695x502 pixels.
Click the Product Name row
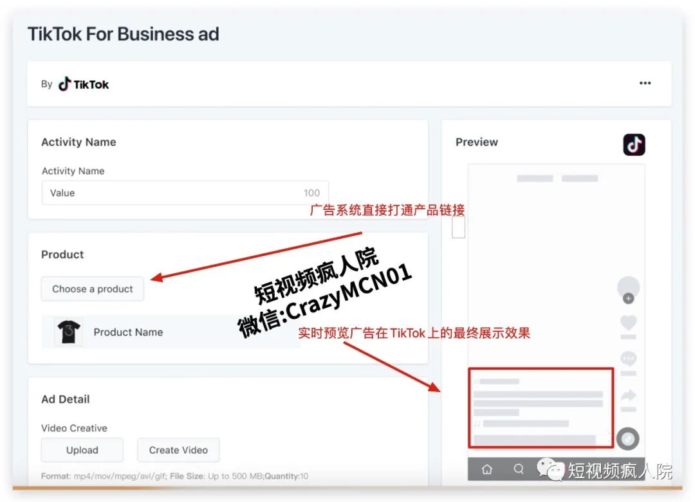pos(171,332)
